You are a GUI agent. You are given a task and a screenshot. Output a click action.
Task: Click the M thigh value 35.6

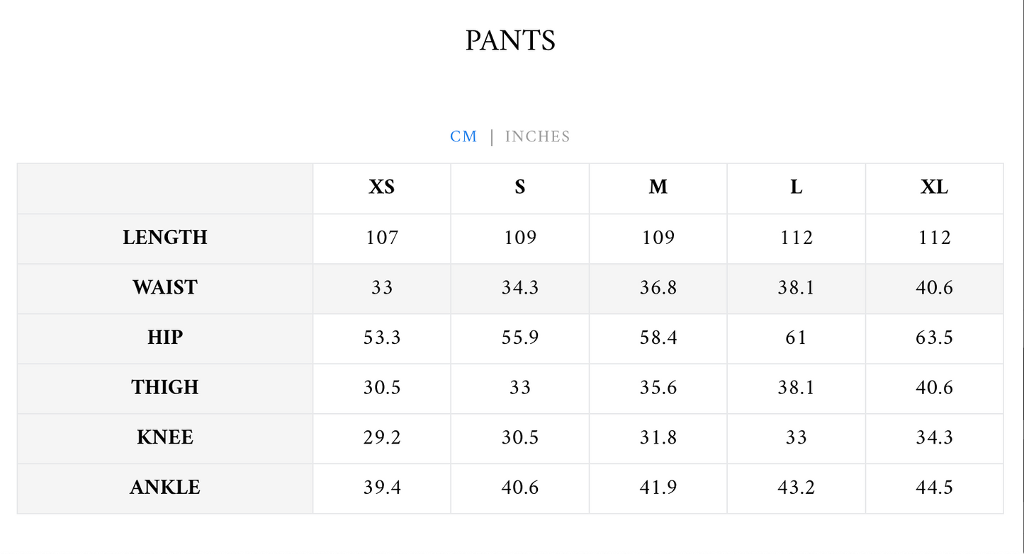point(658,387)
